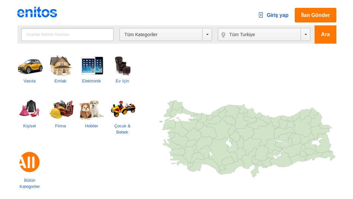
Task: Open the Kişisel clothing icon
Action: click(29, 109)
